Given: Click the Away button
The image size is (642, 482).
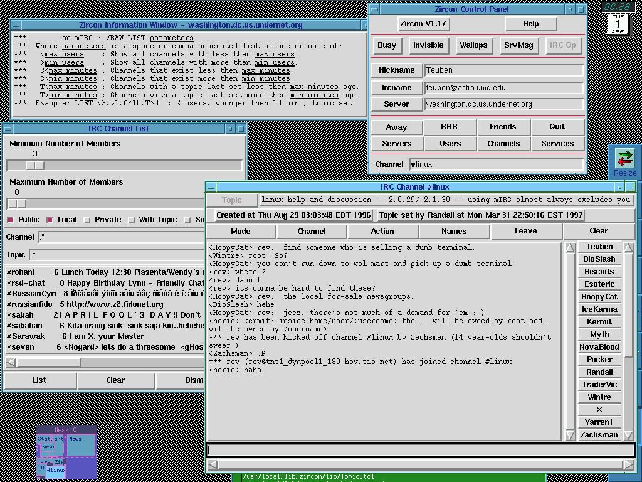Looking at the screenshot, I should tap(396, 127).
